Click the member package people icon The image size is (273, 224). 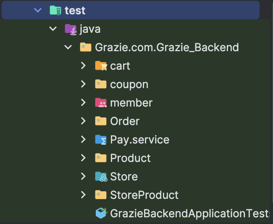[101, 103]
